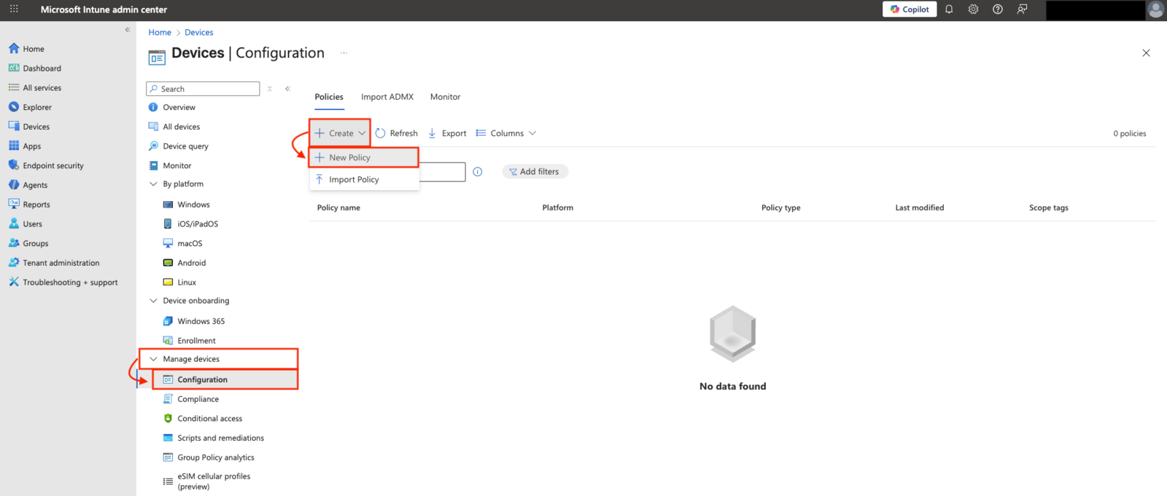Screen dimensions: 1167x496
Task: Sort by Policy name column
Action: (338, 208)
